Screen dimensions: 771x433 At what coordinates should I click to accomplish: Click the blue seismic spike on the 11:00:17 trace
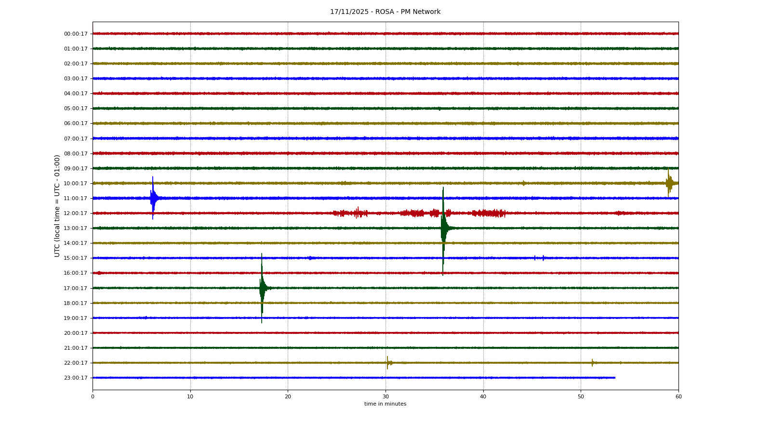153,198
